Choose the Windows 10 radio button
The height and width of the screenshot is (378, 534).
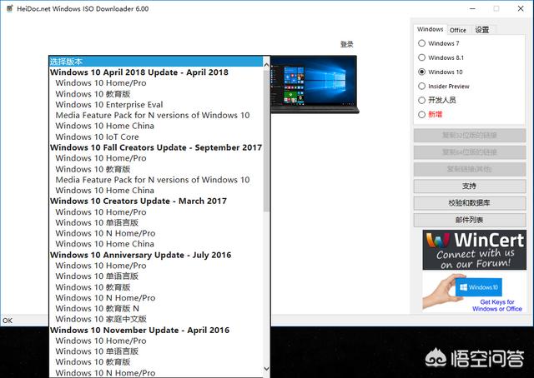421,72
